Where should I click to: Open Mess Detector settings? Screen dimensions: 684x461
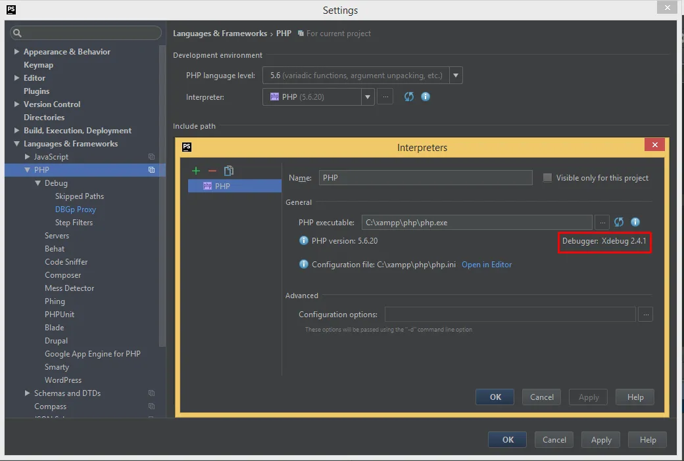[x=69, y=288]
